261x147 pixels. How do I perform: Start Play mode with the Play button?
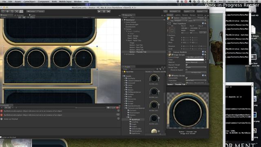(x=99, y=11)
